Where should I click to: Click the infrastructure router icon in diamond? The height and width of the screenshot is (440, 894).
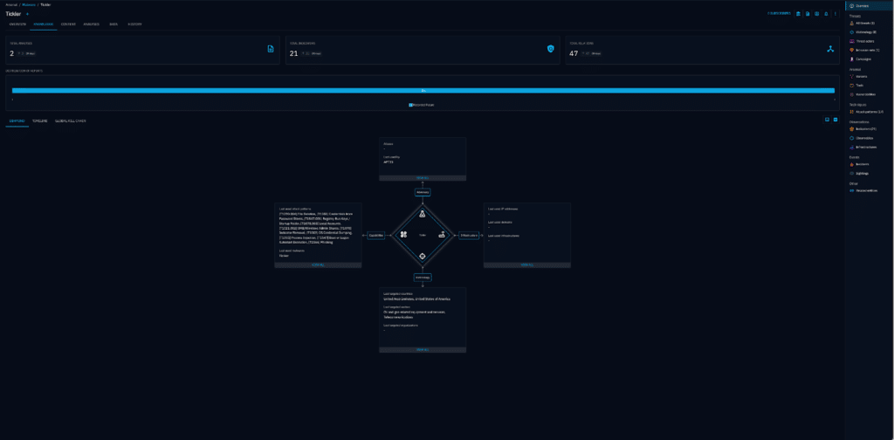441,234
